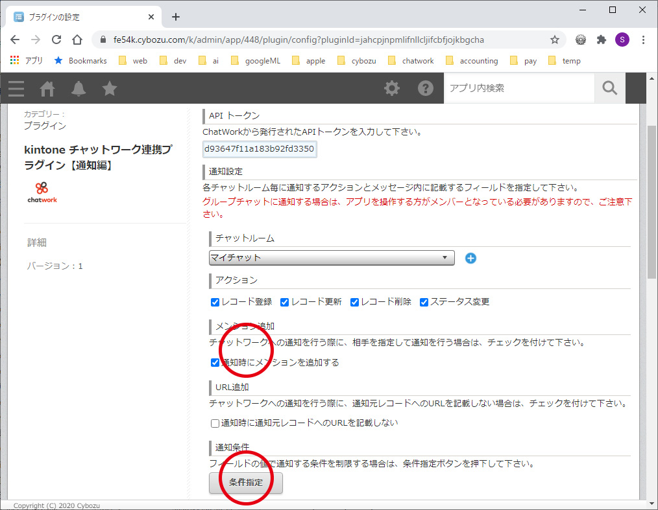Image resolution: width=658 pixels, height=510 pixels.
Task: Close the プラグインの設定 tab
Action: click(x=151, y=17)
